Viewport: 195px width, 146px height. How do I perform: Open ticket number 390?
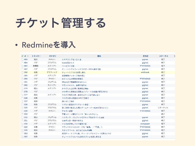click(x=26, y=85)
